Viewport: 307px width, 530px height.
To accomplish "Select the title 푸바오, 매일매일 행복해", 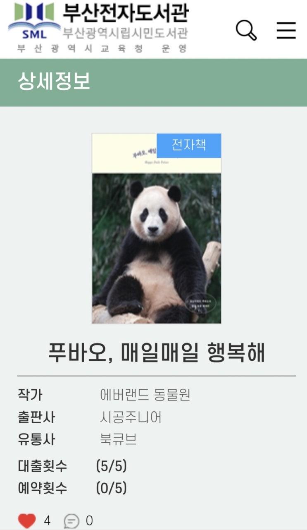I will (157, 353).
